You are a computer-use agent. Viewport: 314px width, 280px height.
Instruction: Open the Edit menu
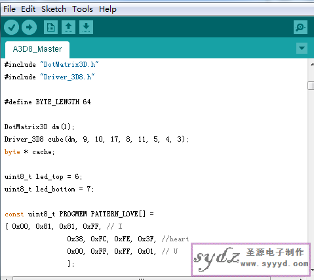28,9
